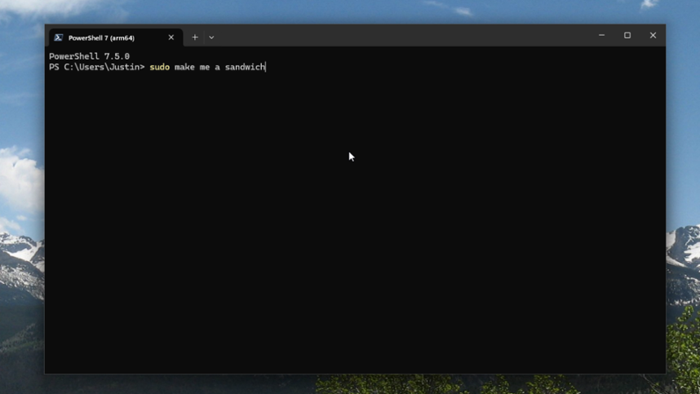Screen dimensions: 700x394
Task: Click the PowerShell 7.5.0 version line
Action: [89, 56]
